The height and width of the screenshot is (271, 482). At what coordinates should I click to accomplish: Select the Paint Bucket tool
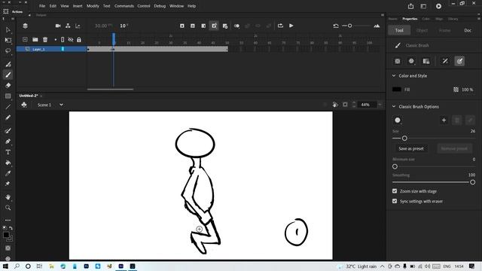(x=8, y=163)
